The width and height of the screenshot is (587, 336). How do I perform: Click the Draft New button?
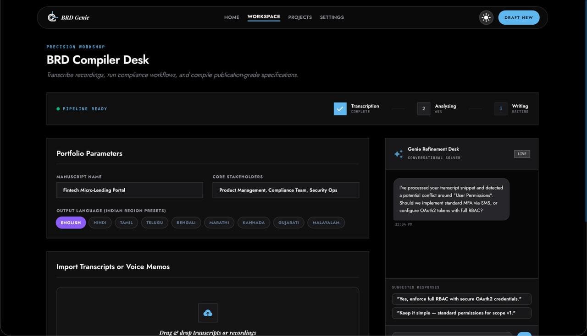[x=519, y=17]
